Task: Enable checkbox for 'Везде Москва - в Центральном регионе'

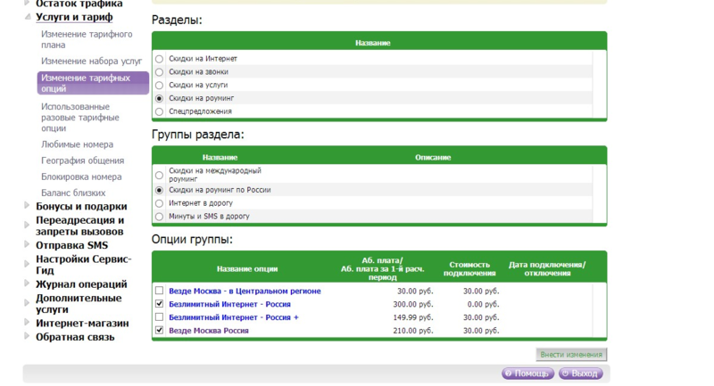Action: click(159, 291)
